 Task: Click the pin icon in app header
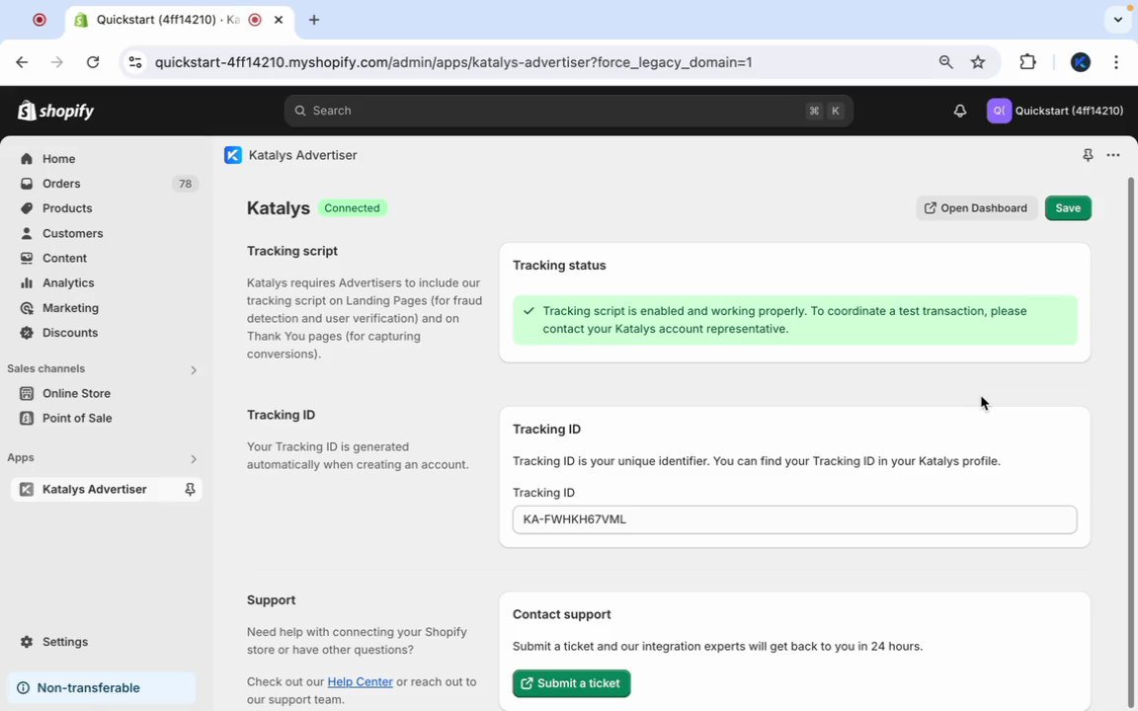(1088, 155)
